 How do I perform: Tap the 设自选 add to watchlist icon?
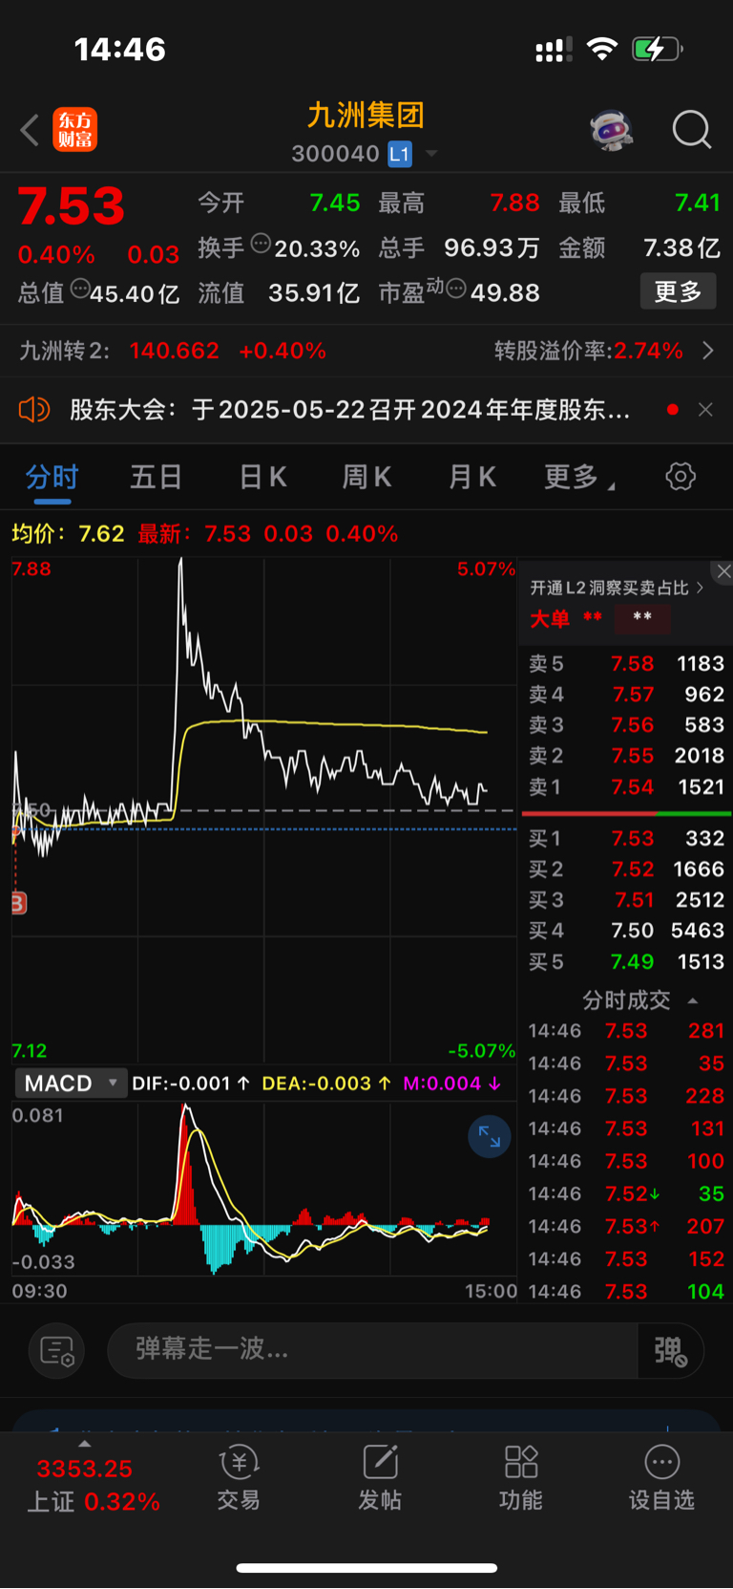661,1477
